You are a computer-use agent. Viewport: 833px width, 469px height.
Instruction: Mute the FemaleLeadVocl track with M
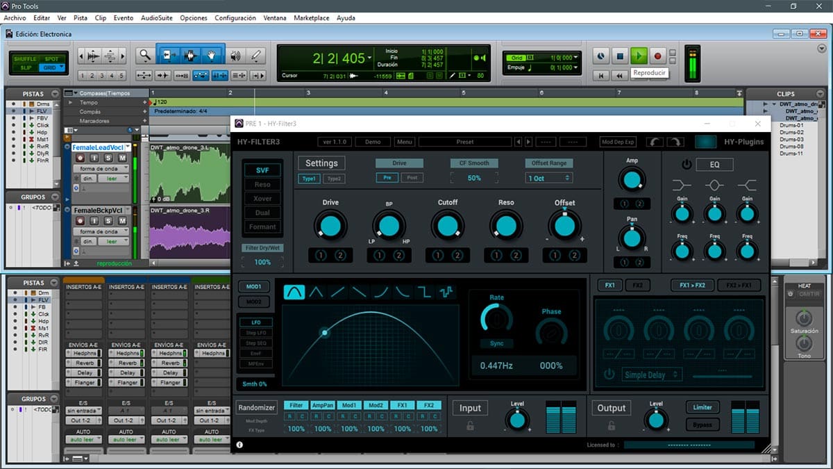tap(122, 158)
